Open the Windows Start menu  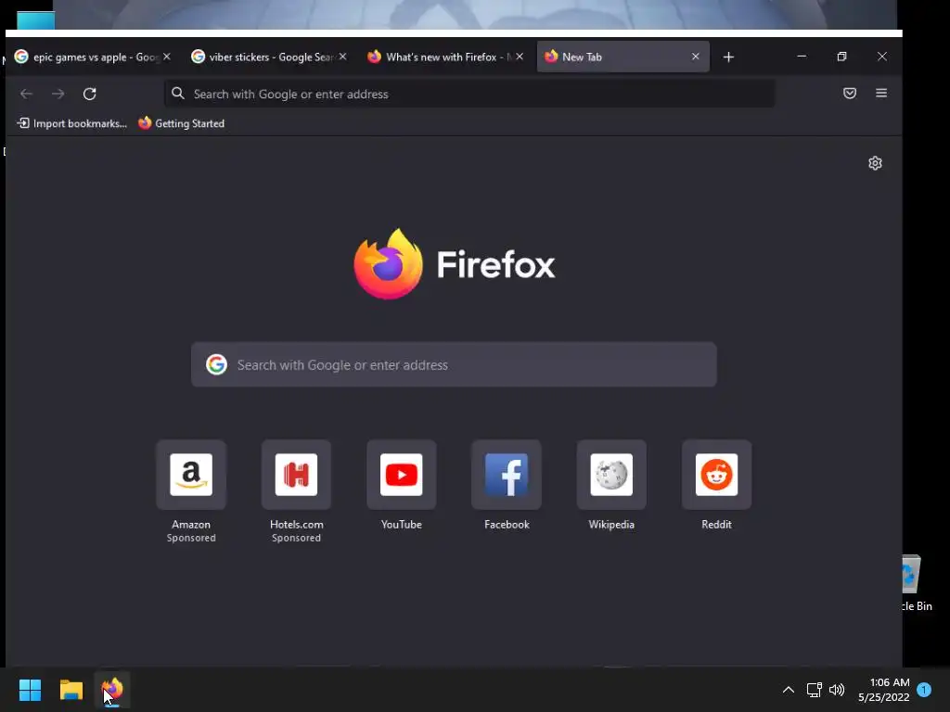click(30, 690)
